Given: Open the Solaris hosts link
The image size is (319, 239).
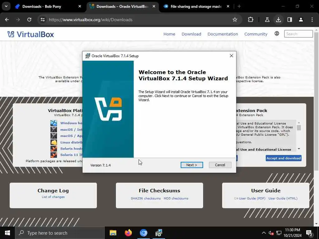Looking at the screenshot, I should 71,148.
